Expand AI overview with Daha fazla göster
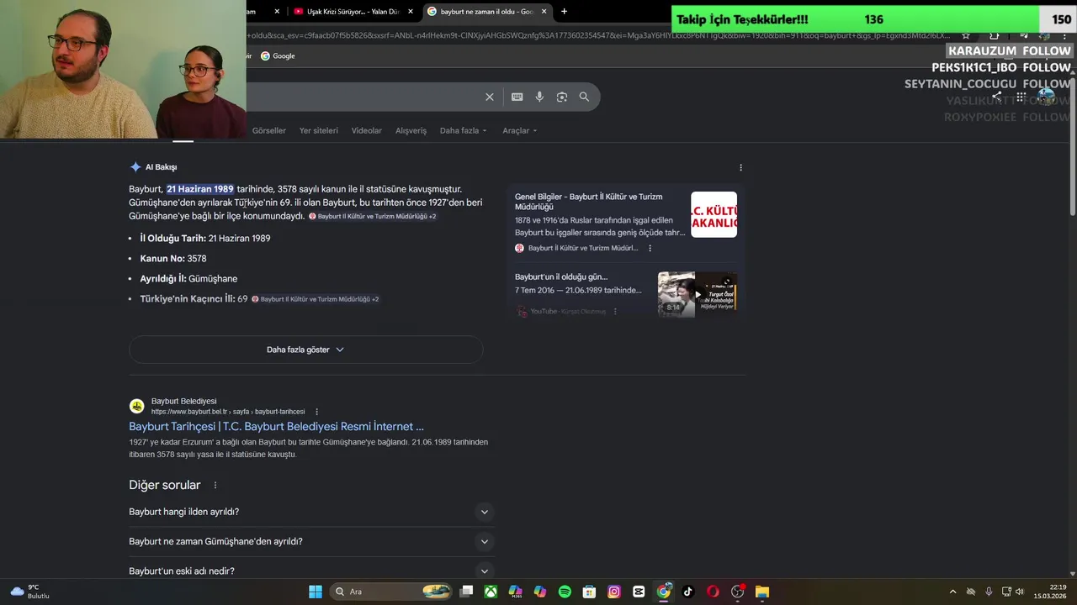The width and height of the screenshot is (1077, 605). [x=305, y=350]
